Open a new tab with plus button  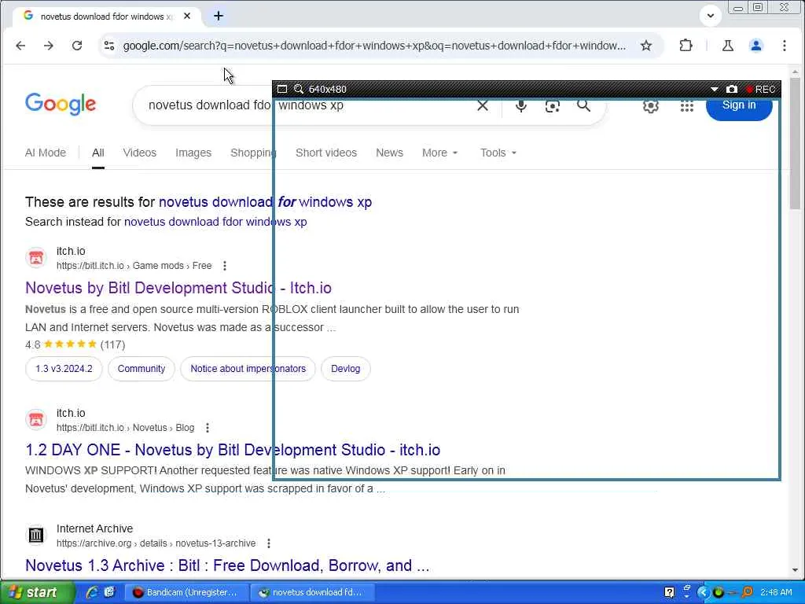pos(219,16)
